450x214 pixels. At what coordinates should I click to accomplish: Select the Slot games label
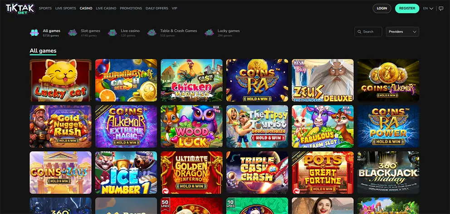point(90,31)
